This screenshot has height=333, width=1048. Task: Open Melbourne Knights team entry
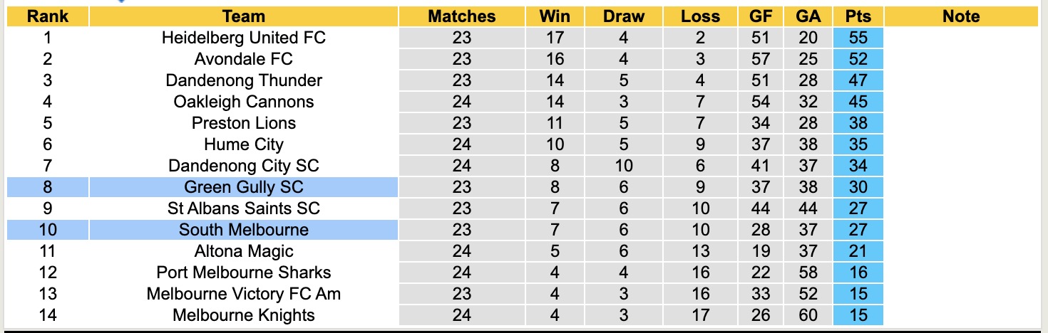pyautogui.click(x=243, y=315)
